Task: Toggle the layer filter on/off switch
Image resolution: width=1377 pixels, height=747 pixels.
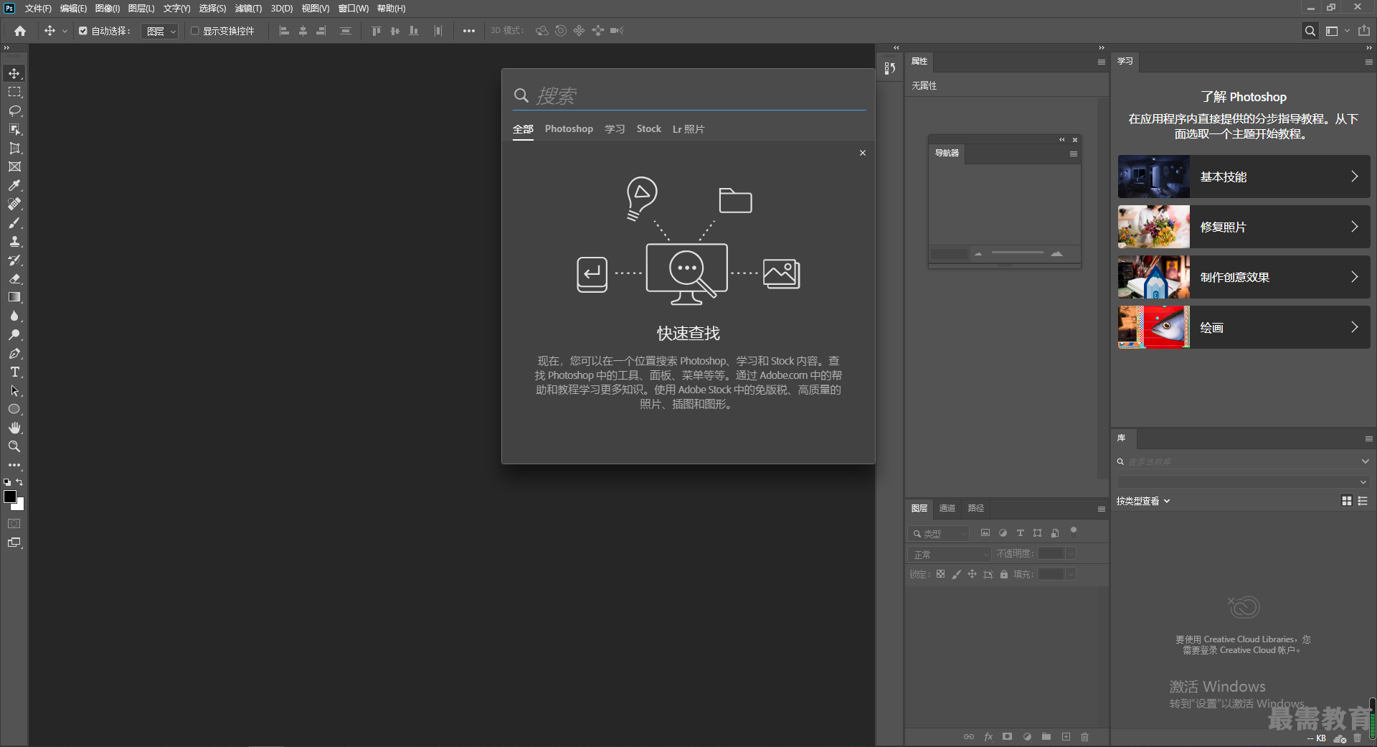Action: click(x=1074, y=532)
